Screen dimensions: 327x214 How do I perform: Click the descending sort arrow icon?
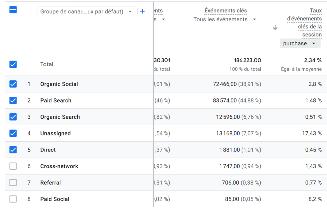[x=275, y=27]
